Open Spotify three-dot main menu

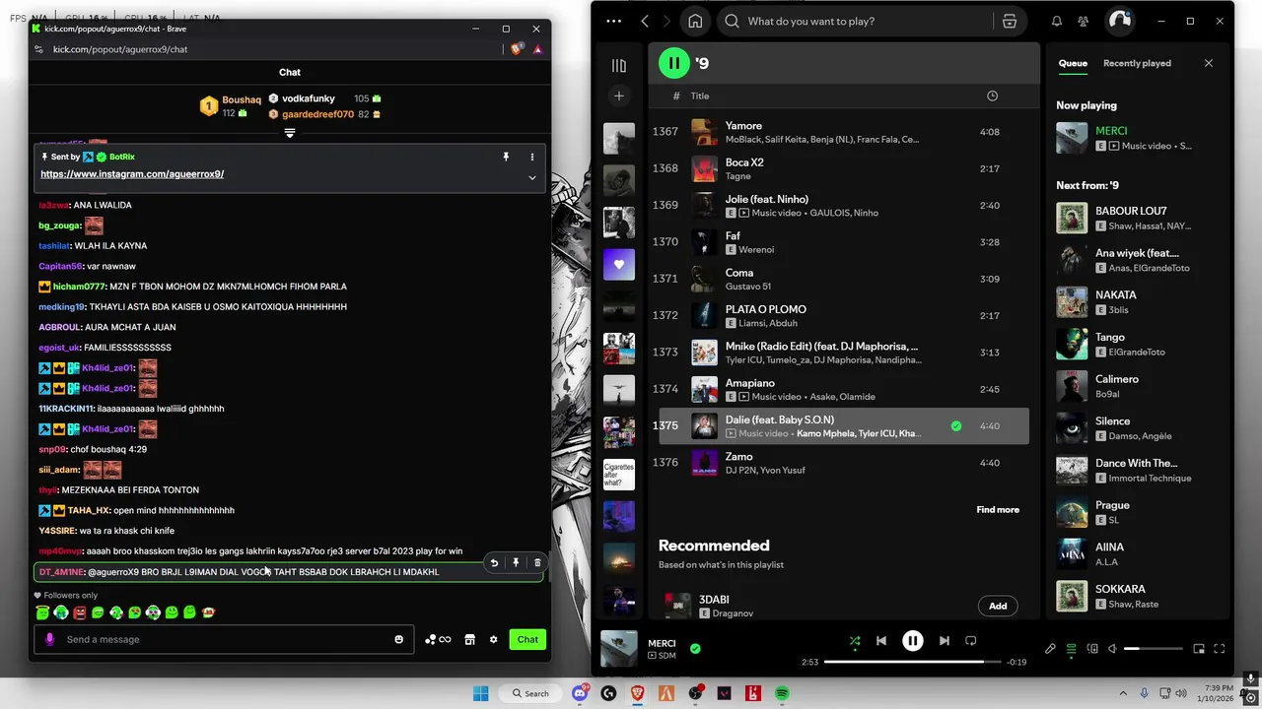pyautogui.click(x=614, y=21)
